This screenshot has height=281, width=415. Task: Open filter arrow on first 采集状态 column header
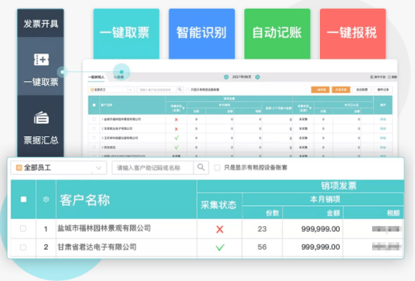(x=184, y=108)
